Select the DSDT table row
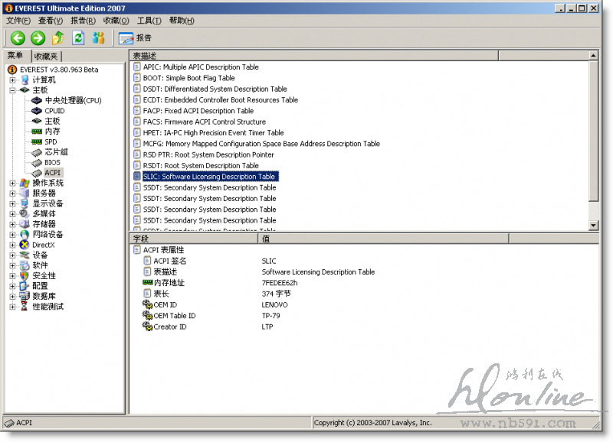This screenshot has height=442, width=613. point(215,89)
